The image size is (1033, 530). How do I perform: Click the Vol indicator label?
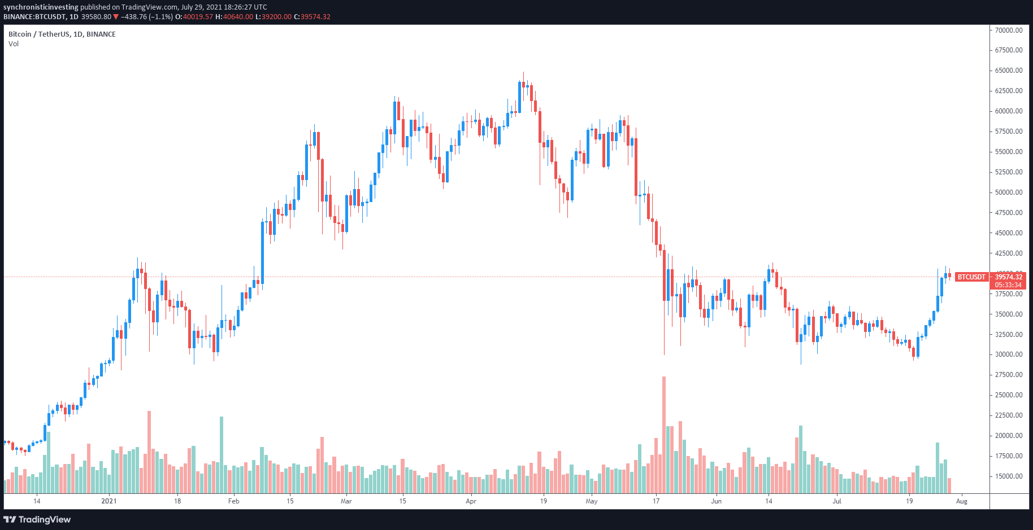coord(14,44)
